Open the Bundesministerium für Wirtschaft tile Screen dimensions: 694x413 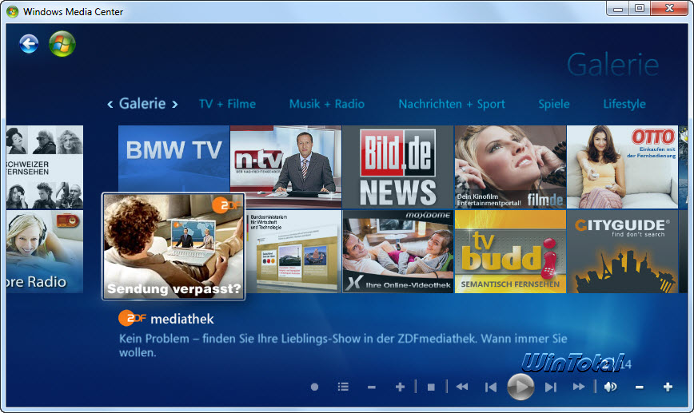(x=293, y=251)
